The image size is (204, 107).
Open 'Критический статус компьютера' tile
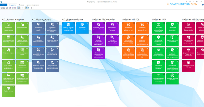pyautogui.click(x=172, y=41)
